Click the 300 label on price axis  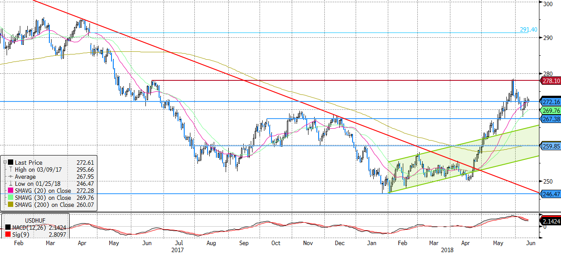tap(548, 4)
